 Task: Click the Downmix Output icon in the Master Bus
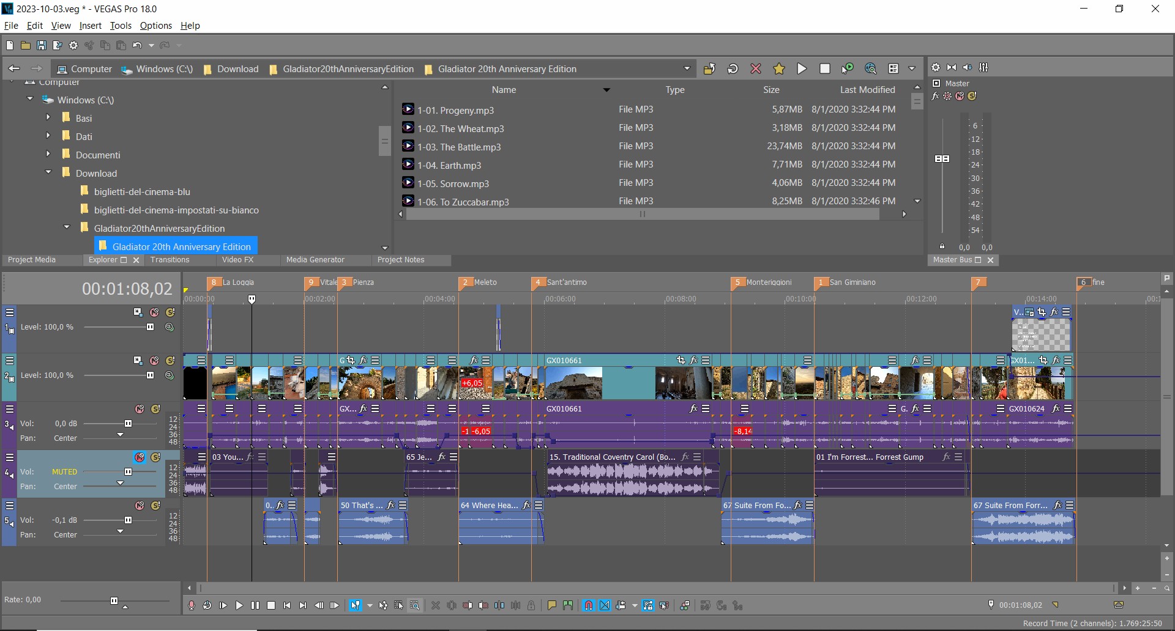click(952, 67)
